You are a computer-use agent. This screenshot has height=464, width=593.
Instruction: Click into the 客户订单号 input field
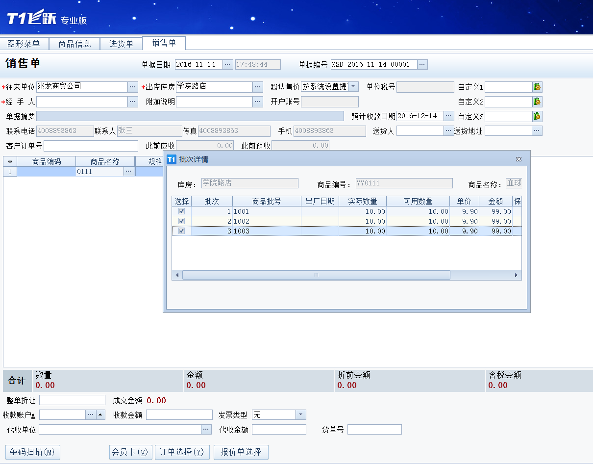click(91, 146)
